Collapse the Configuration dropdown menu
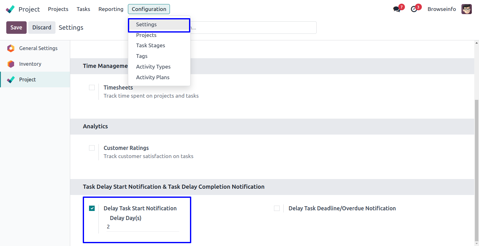 (149, 9)
